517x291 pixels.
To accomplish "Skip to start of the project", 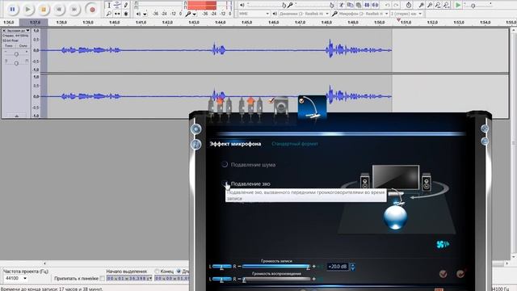I will tap(59, 9).
